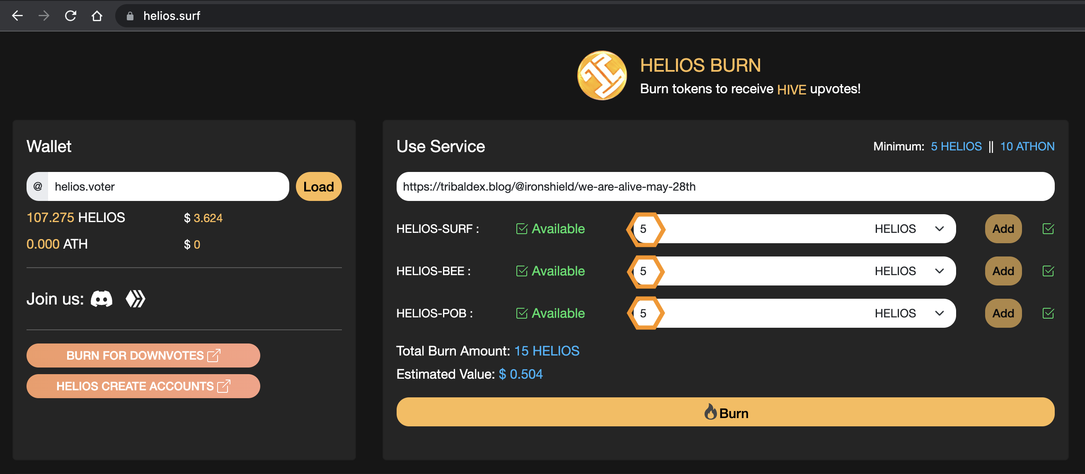Click the Wallet heading
This screenshot has width=1085, height=474.
coord(49,146)
